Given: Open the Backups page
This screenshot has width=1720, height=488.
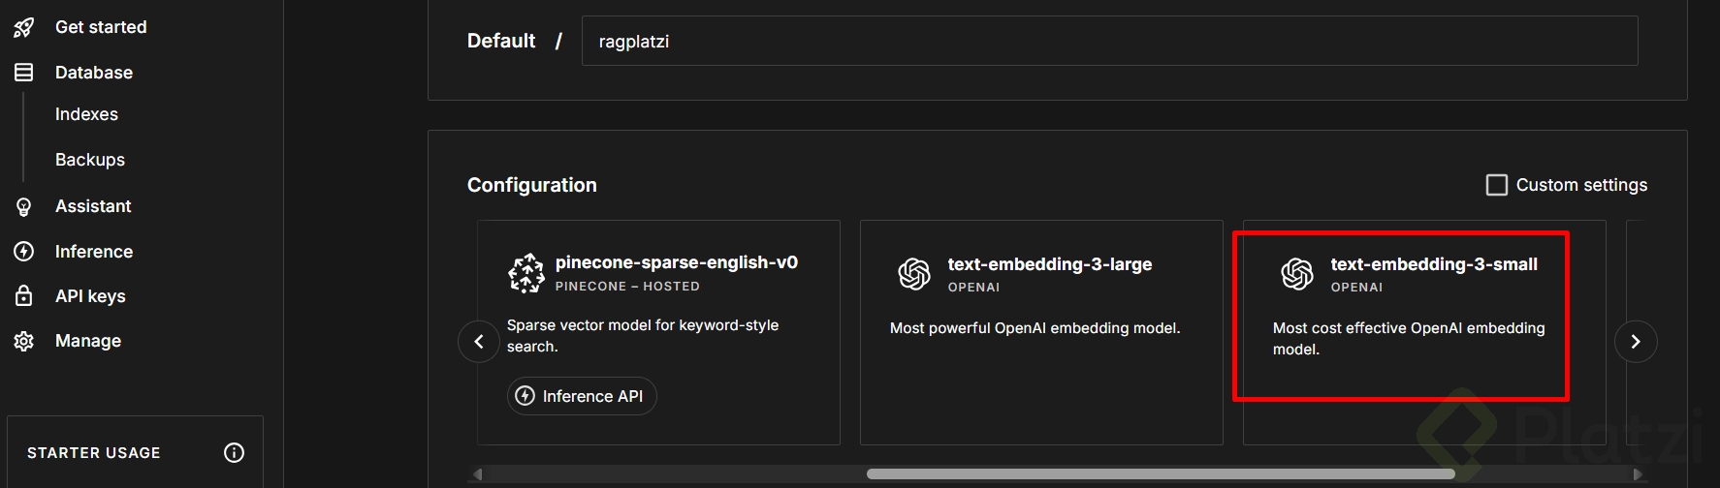Looking at the screenshot, I should coord(90,160).
